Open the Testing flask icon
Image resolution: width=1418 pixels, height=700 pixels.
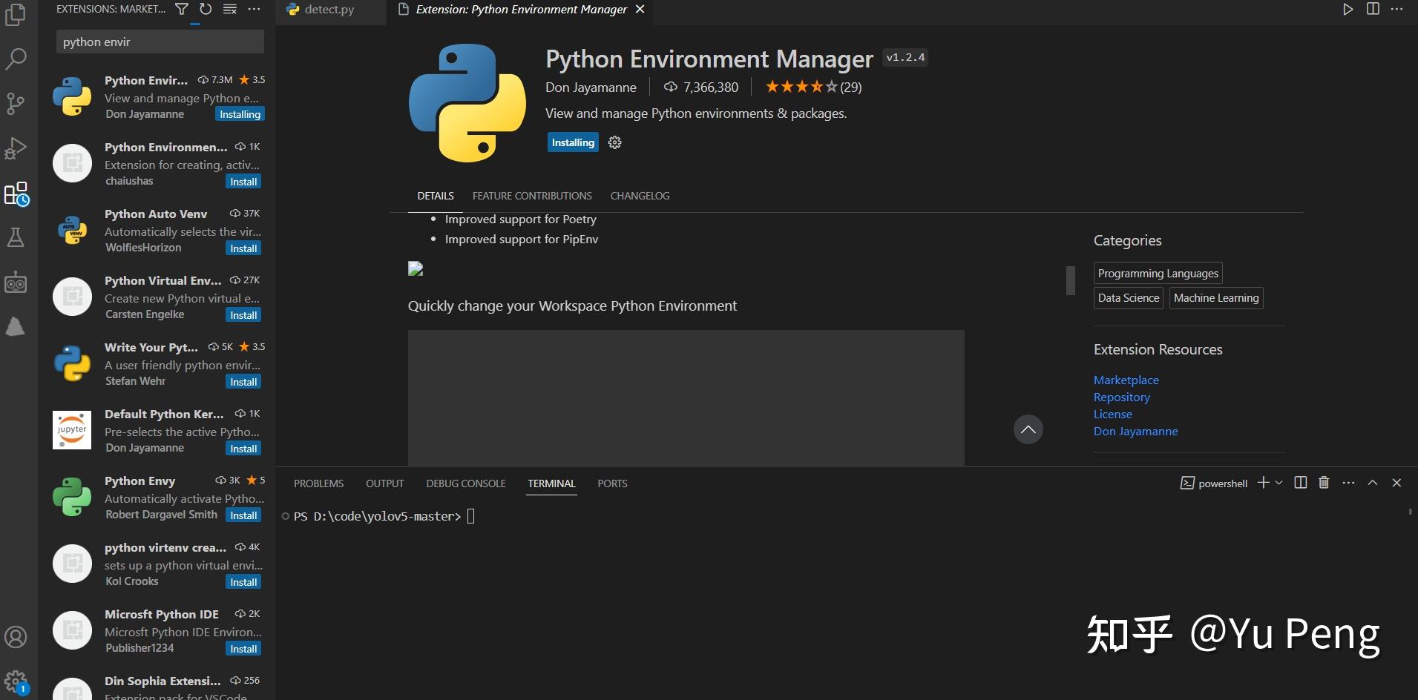coord(16,237)
